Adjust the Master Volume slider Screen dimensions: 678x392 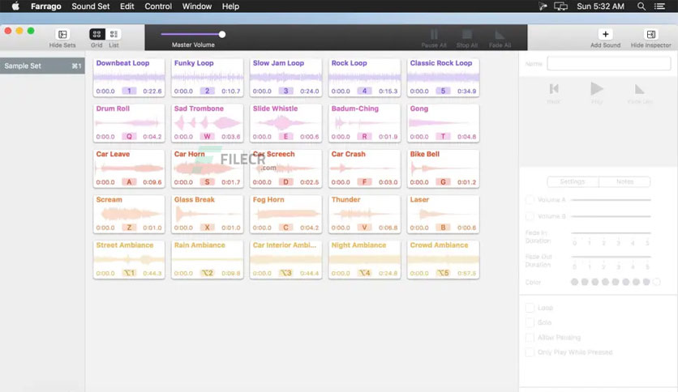pyautogui.click(x=193, y=34)
